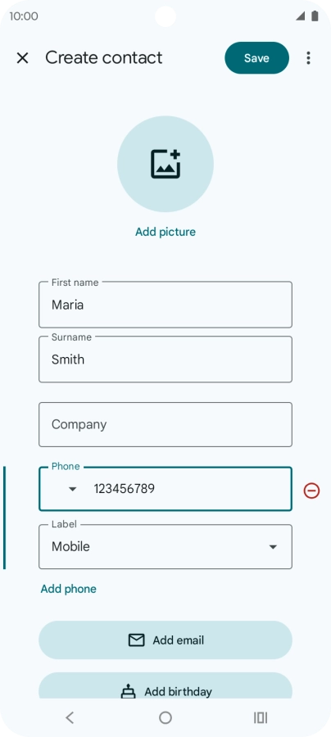This screenshot has width=331, height=737.
Task: Open the Label dropdown showing Mobile
Action: click(x=165, y=547)
